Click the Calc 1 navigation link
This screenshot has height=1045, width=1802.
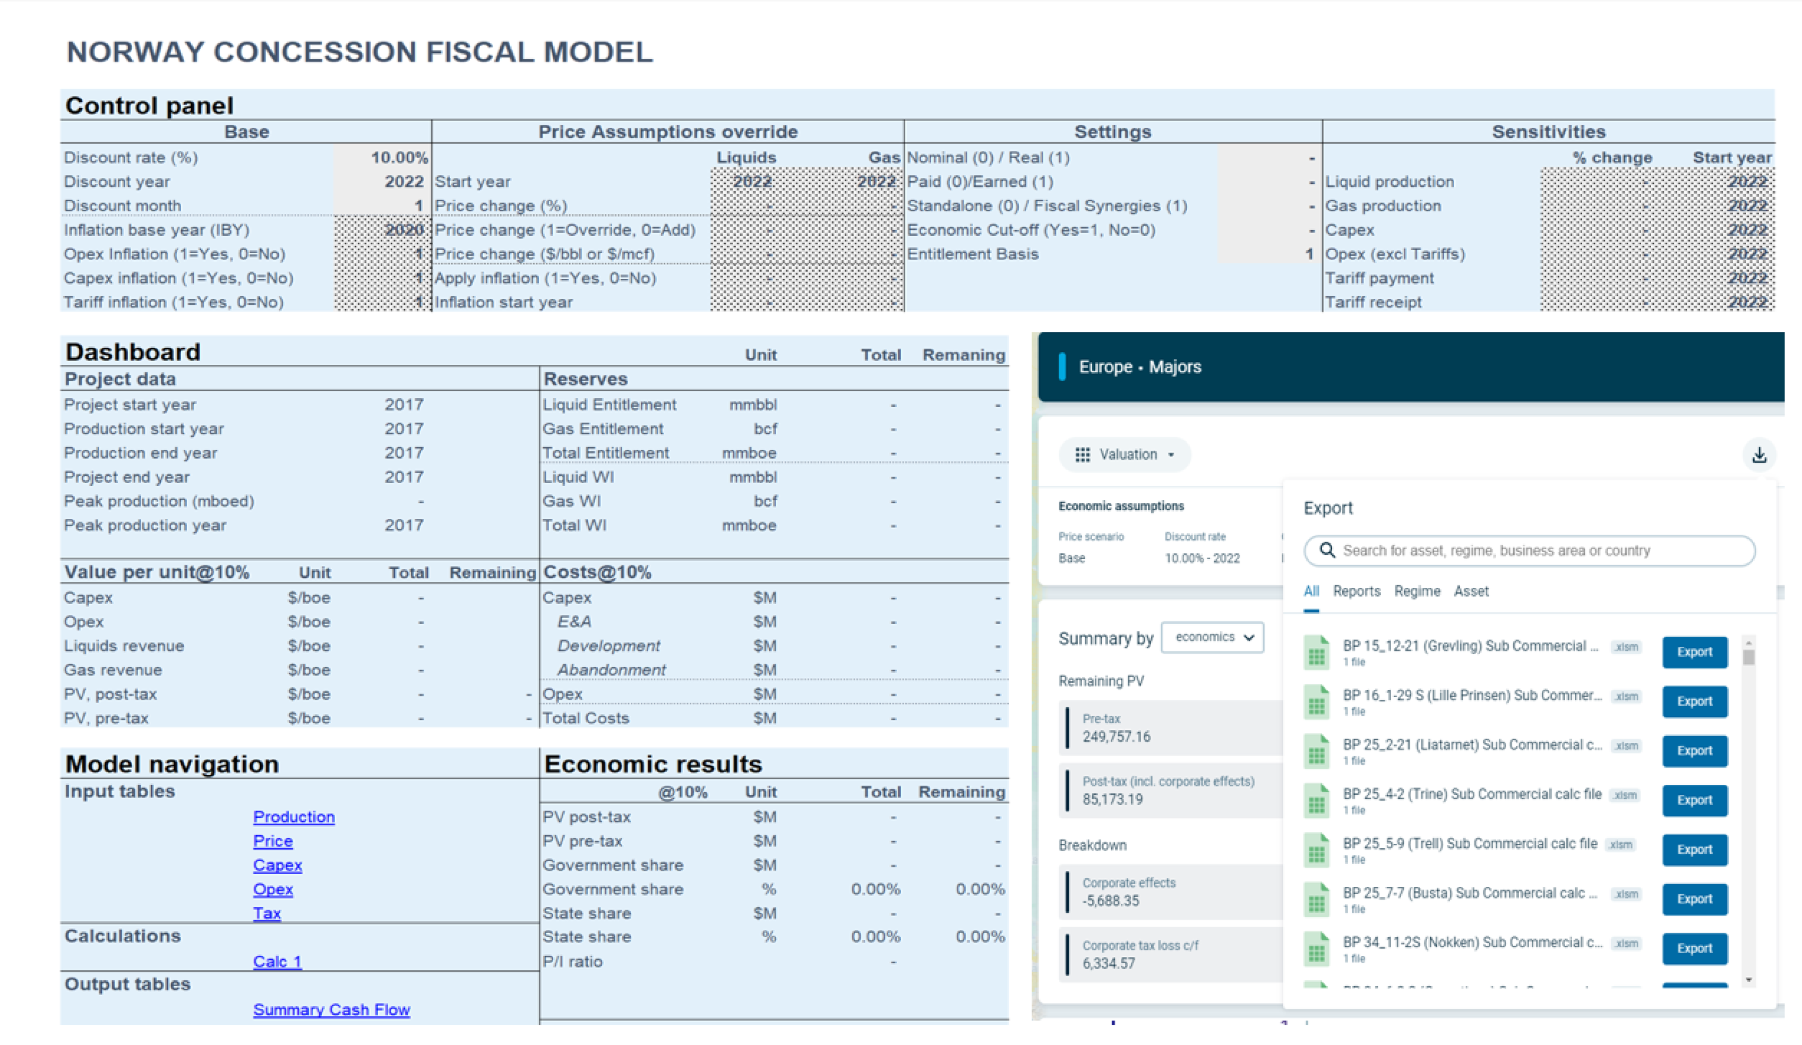tap(277, 961)
